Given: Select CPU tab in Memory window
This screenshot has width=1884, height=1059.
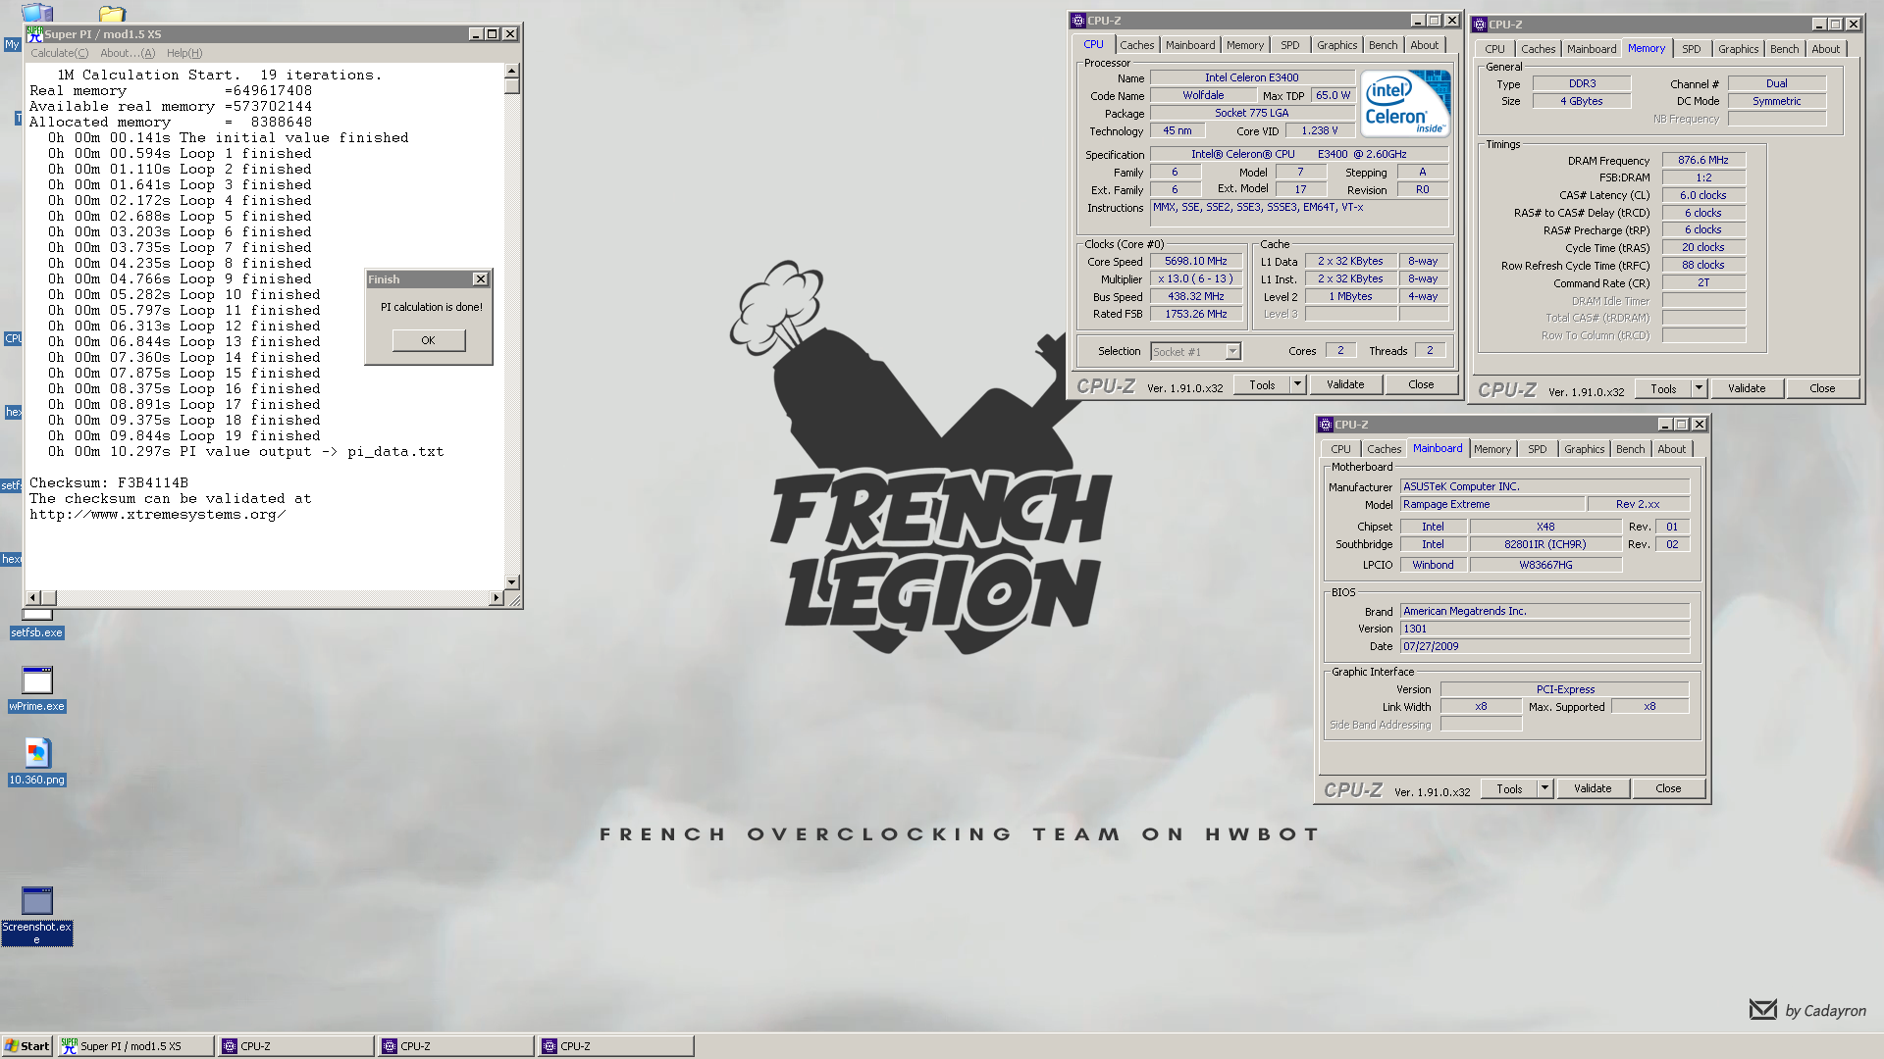Looking at the screenshot, I should click(x=1494, y=49).
